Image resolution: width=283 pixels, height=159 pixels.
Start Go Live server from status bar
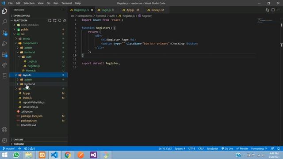click(227, 148)
